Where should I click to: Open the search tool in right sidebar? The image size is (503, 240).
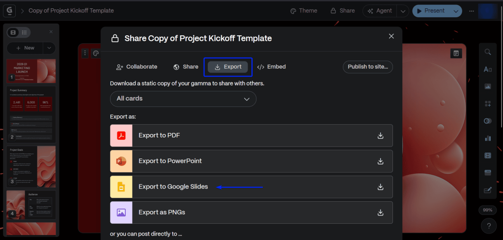(488, 52)
